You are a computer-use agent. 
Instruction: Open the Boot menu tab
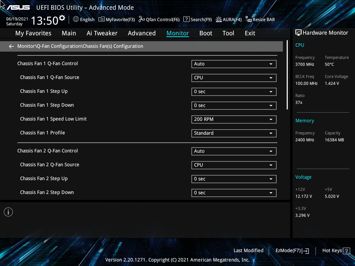206,33
